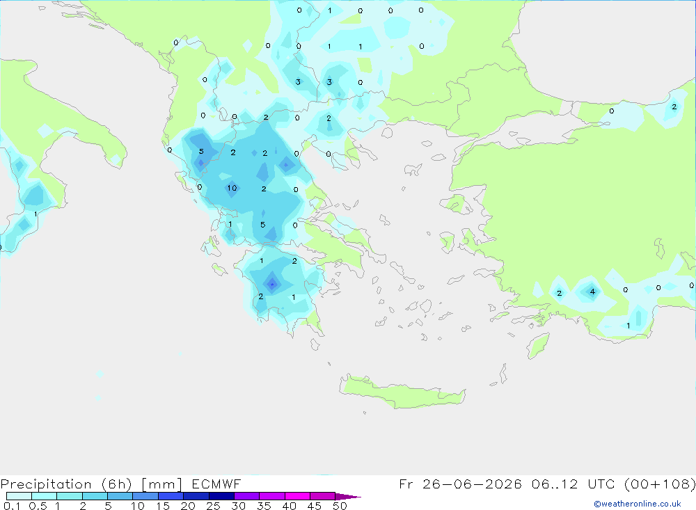Viewport: 696px width, 510px height.
Task: Click the "Fr 26-06-2026 06..12 UTC (00+108)" date label
Action: click(x=547, y=484)
